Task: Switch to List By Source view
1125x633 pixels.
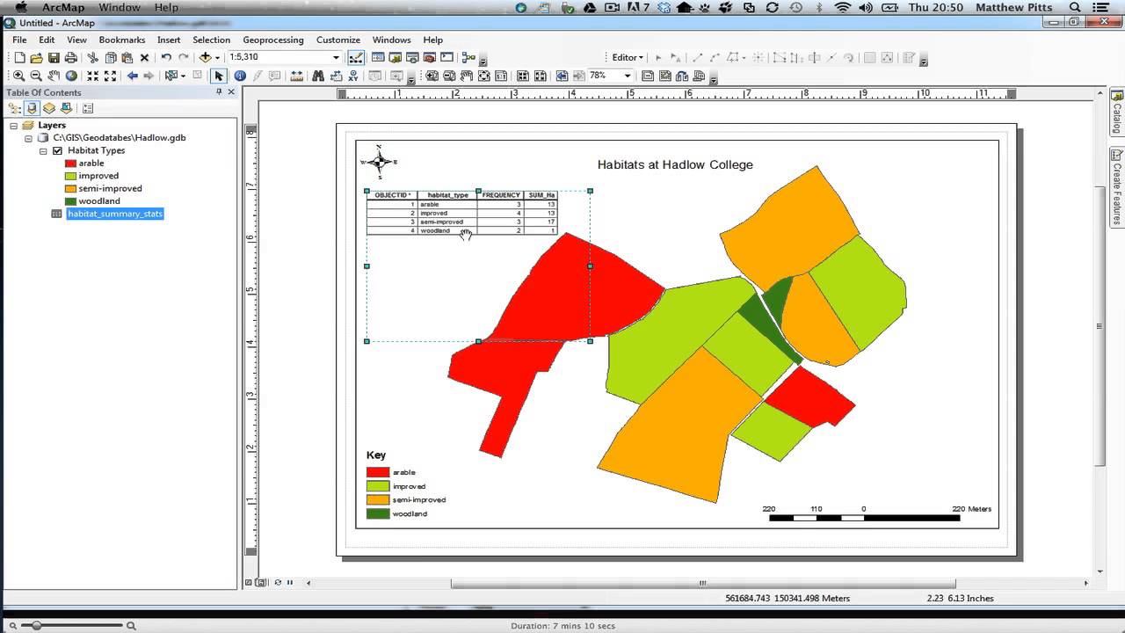Action: click(32, 108)
